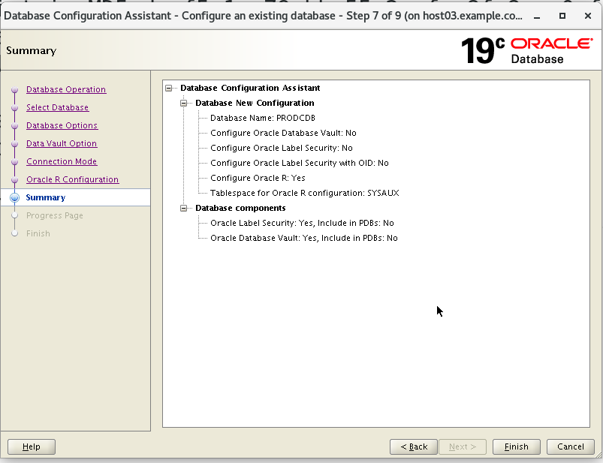Viewport: 603px width, 463px height.
Task: Select Oracle Label Security components row
Action: point(303,223)
